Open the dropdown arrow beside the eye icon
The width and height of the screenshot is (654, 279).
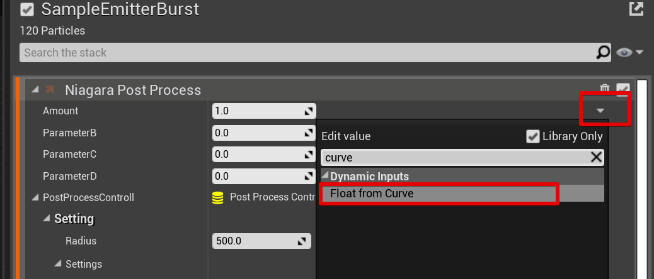click(x=640, y=53)
